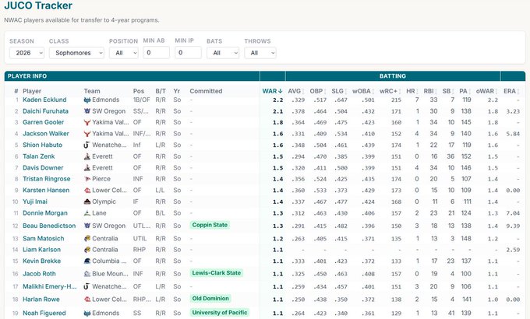The width and height of the screenshot is (530, 319).
Task: Sort table by wOBA column
Action: pyautogui.click(x=363, y=91)
